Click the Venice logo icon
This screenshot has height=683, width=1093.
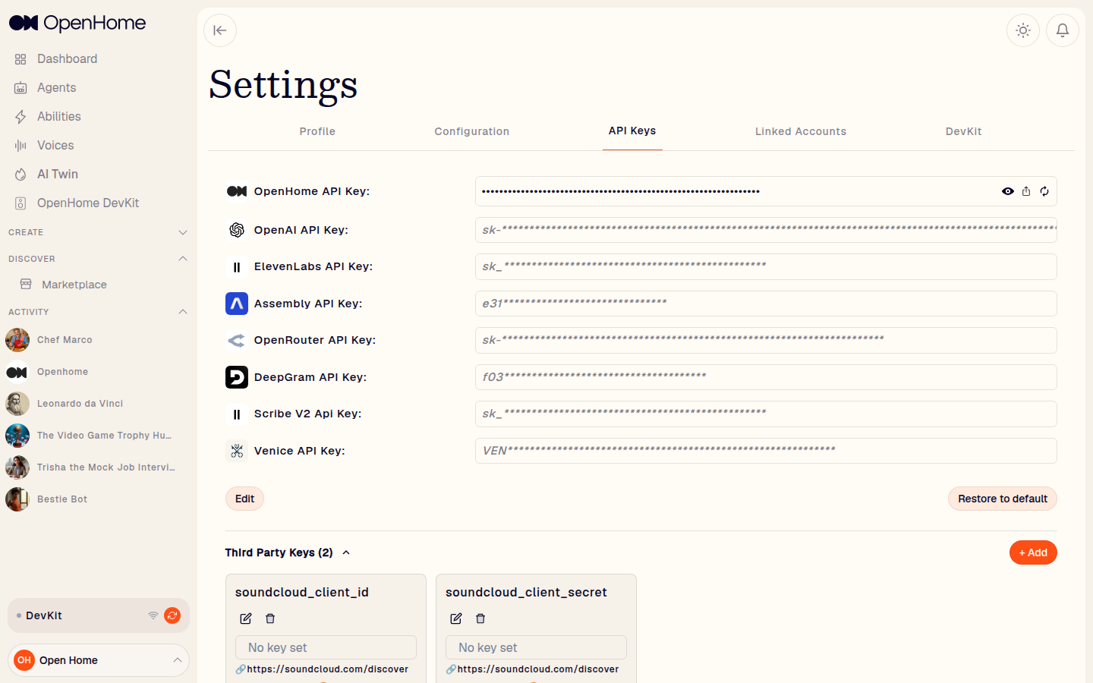click(237, 451)
